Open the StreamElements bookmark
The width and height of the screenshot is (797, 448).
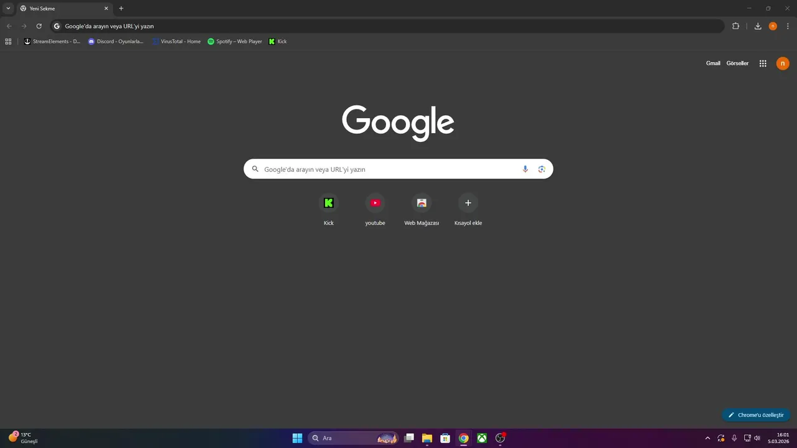coord(52,42)
